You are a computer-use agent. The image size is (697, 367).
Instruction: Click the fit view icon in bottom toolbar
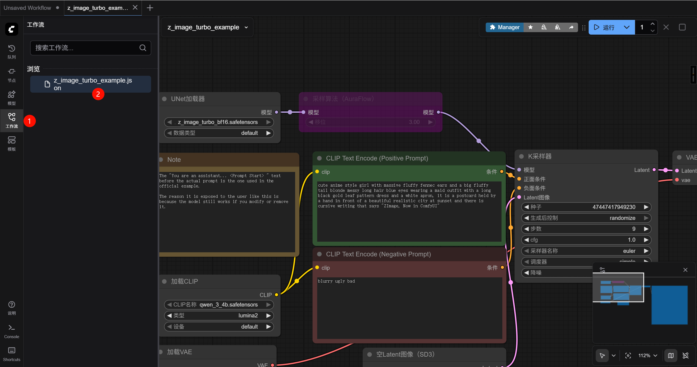[628, 355]
